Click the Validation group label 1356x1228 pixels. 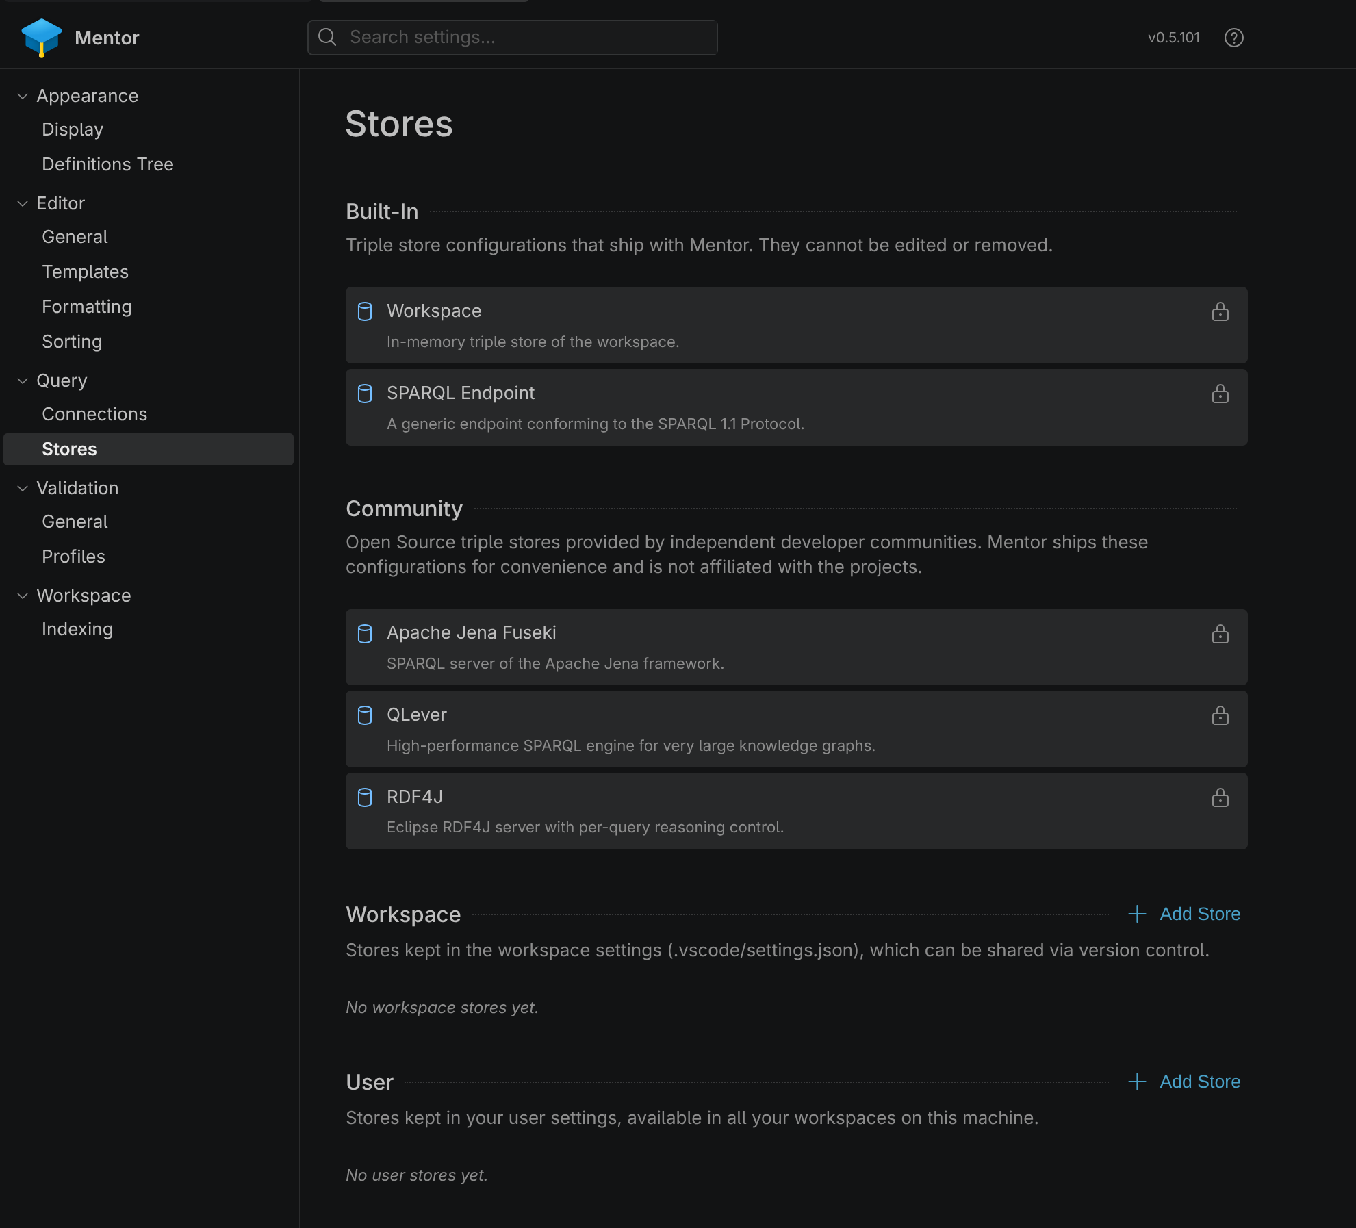click(x=77, y=488)
